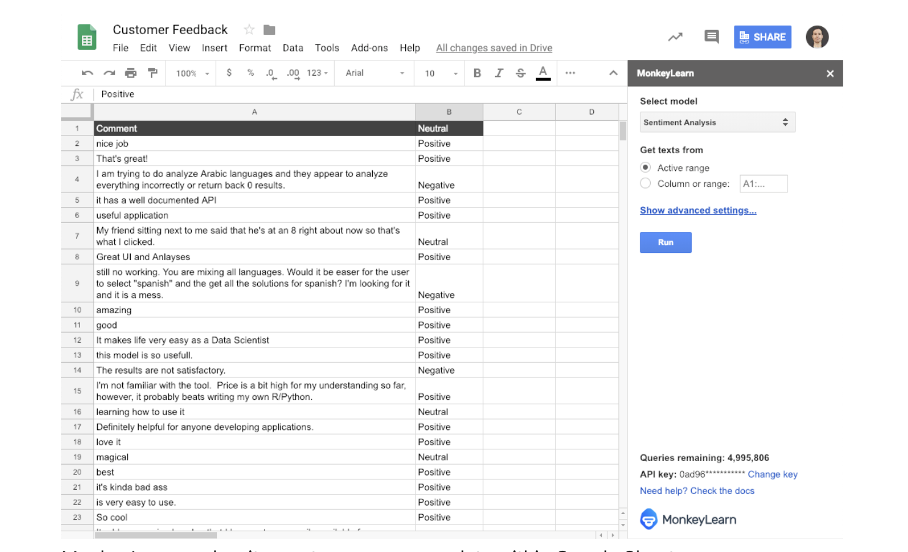Increase decimal places icon

point(293,73)
